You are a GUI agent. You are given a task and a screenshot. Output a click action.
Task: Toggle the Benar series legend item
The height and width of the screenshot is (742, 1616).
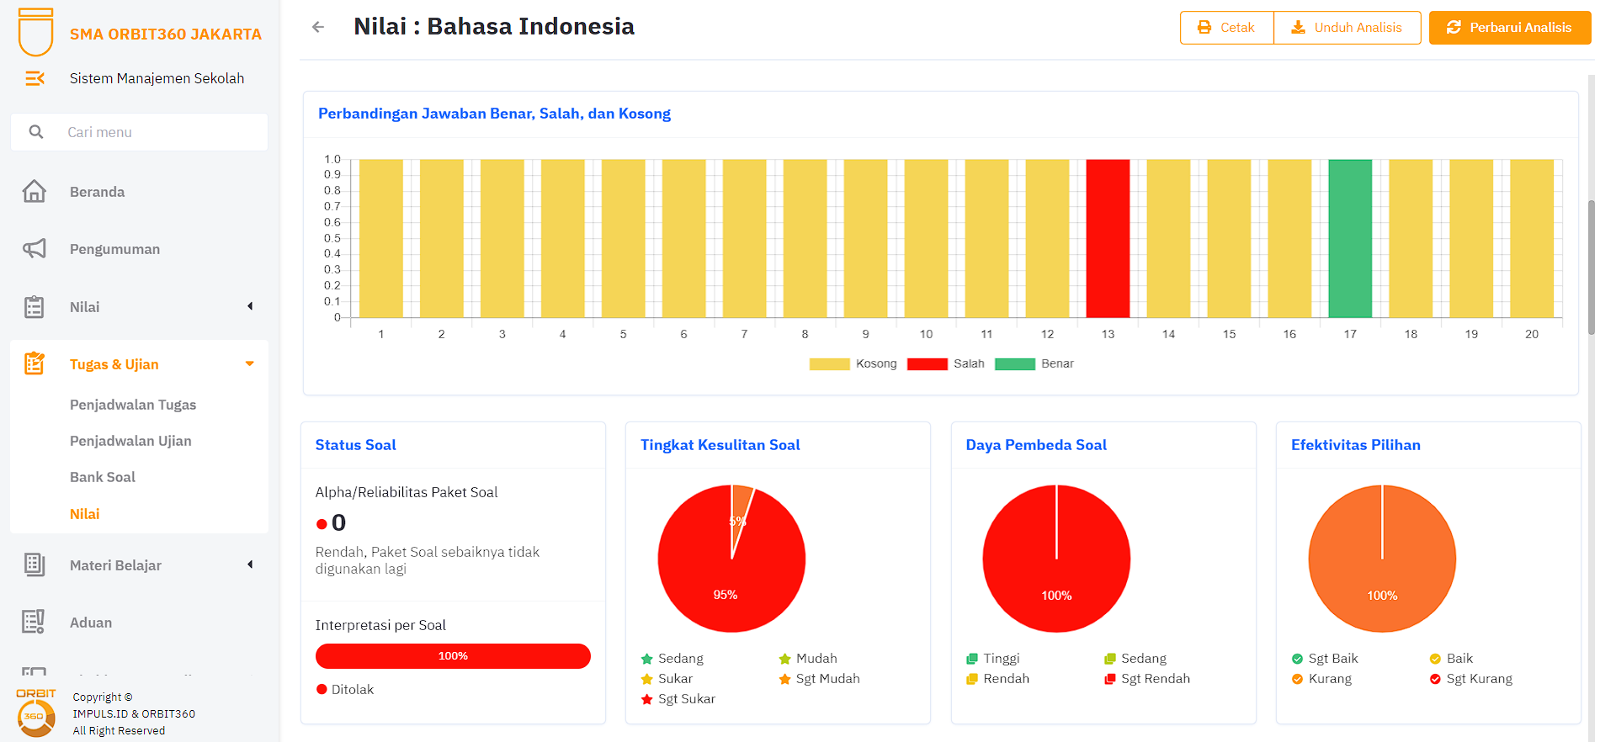click(x=1034, y=363)
